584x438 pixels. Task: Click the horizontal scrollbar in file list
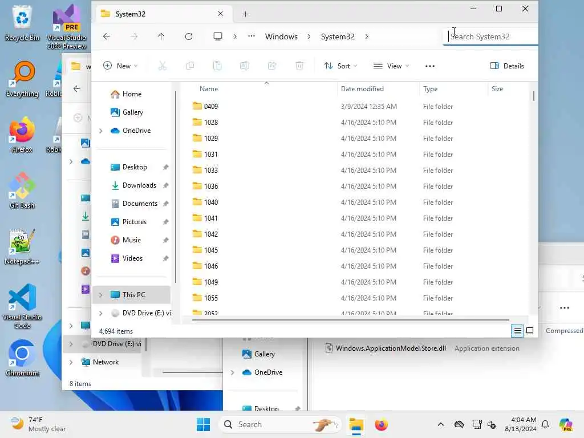[350, 319]
